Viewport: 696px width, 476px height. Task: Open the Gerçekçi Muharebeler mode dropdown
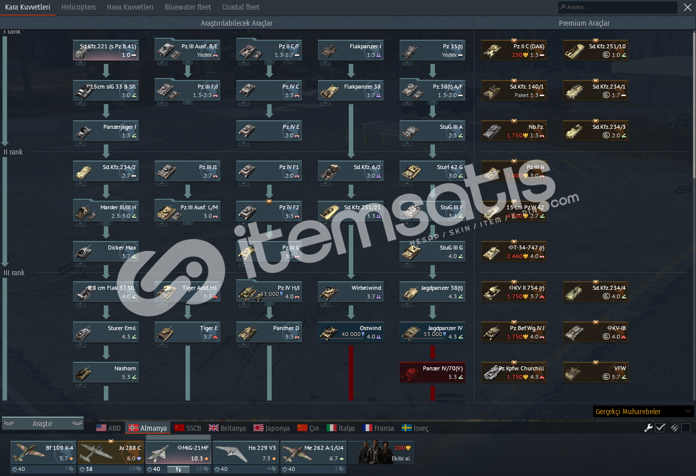[x=644, y=412]
